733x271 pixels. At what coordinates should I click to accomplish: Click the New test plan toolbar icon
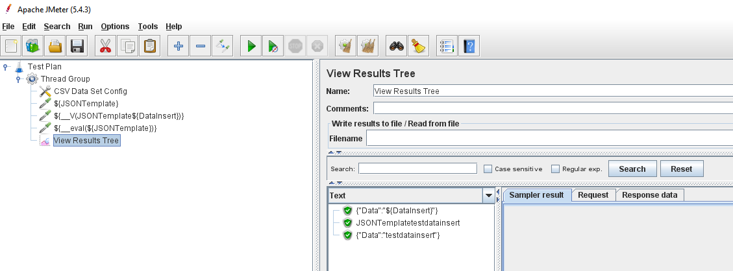pyautogui.click(x=10, y=46)
